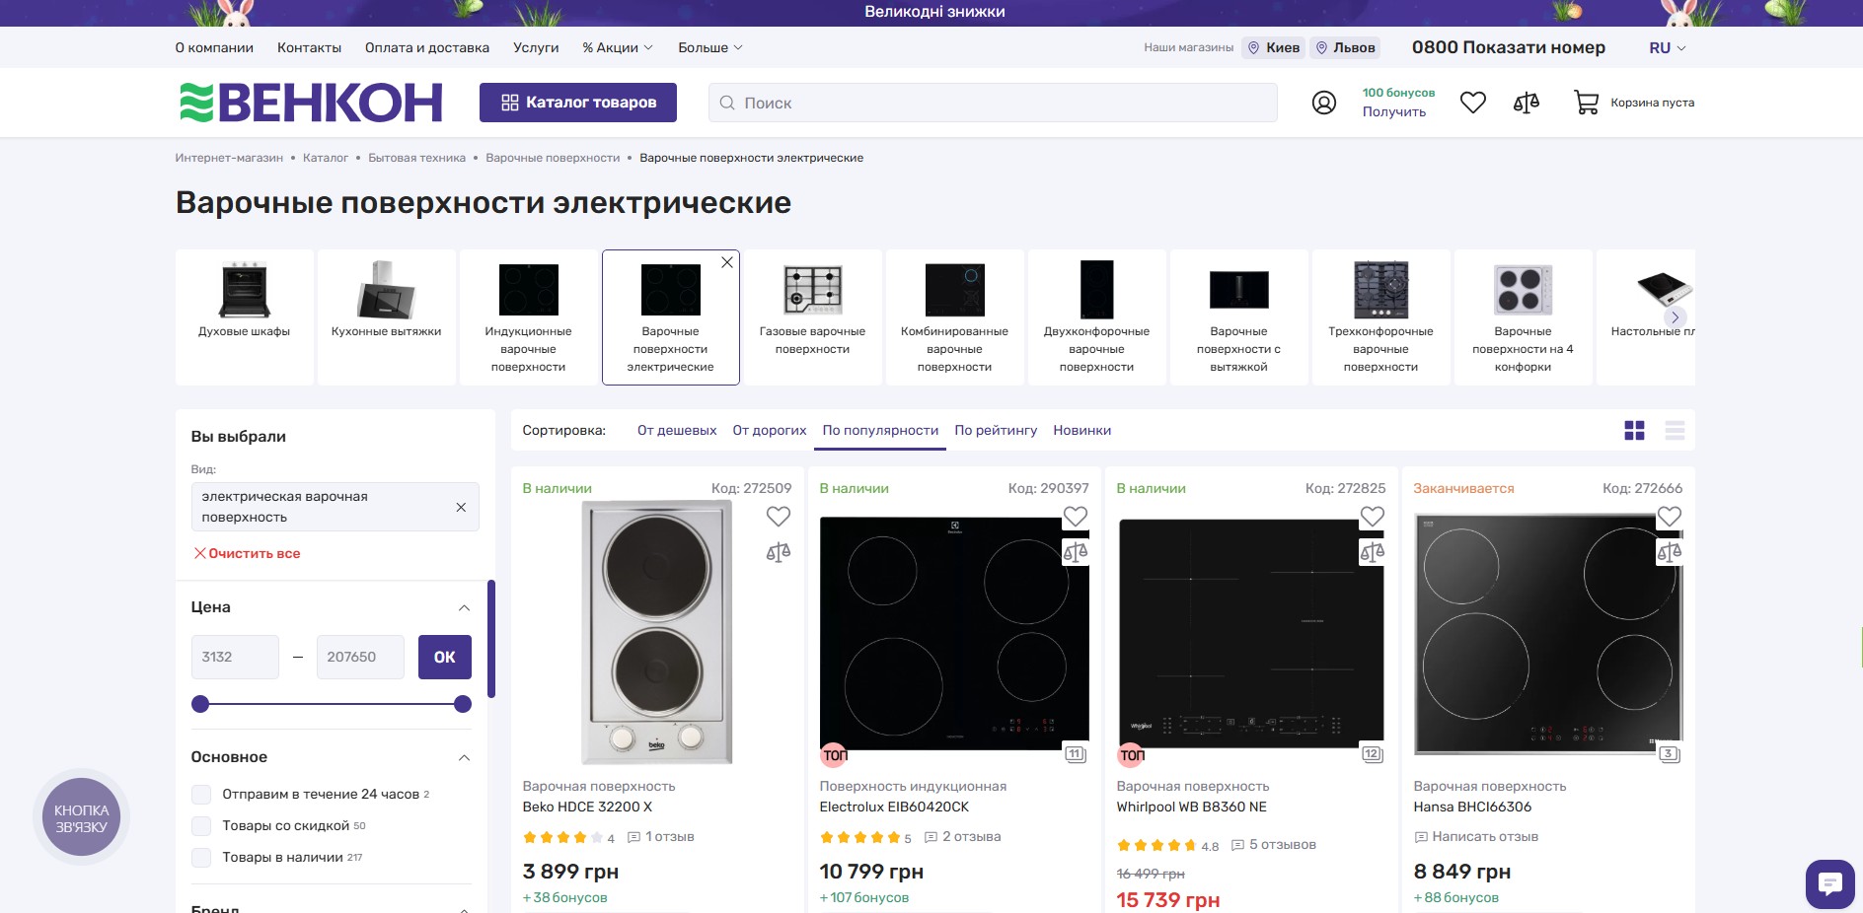Tick the 'Товары в наличии' checkbox
Screen dimensions: 1863x913
(201, 858)
